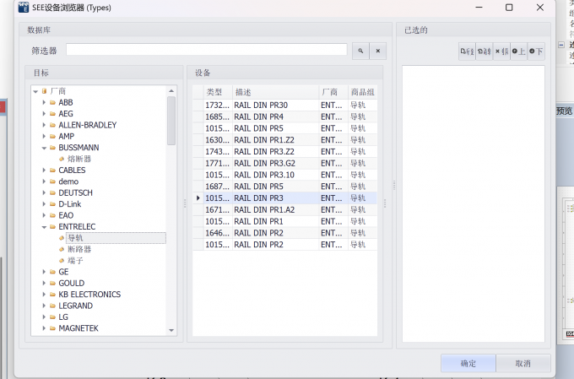
Task: Click the icon next to 熔断器
Action: (62, 159)
